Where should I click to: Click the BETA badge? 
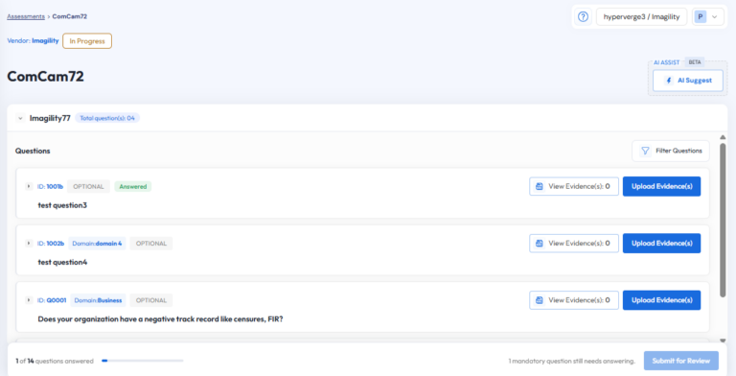tap(695, 62)
